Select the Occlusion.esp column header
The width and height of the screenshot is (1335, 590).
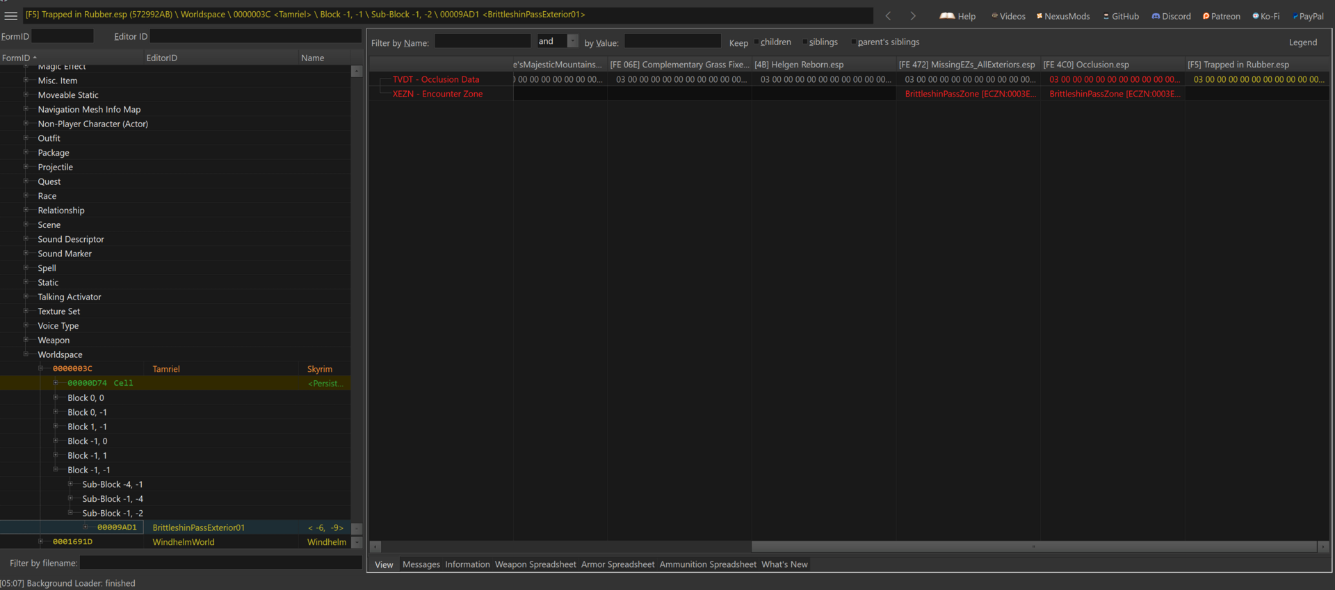1112,65
